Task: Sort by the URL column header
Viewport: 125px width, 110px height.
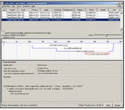Action: [x=114, y=10]
